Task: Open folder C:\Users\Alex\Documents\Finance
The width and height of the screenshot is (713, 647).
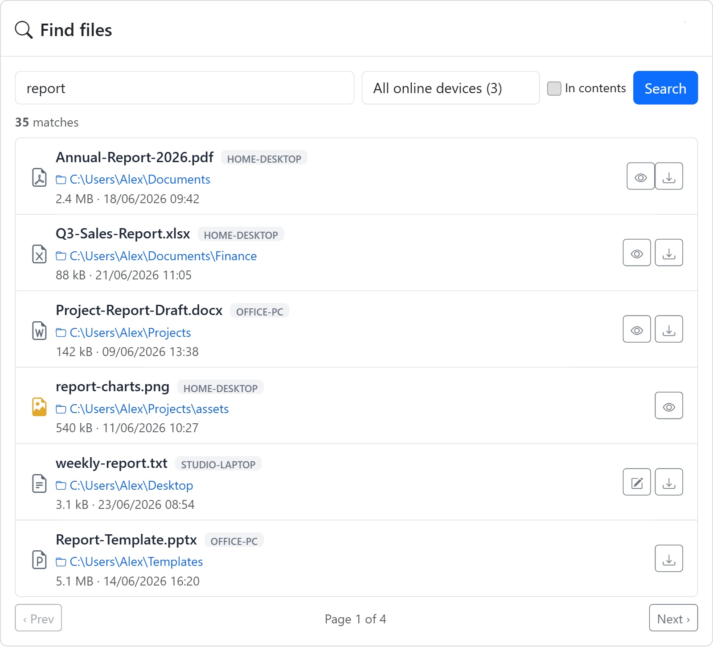Action: pos(156,256)
